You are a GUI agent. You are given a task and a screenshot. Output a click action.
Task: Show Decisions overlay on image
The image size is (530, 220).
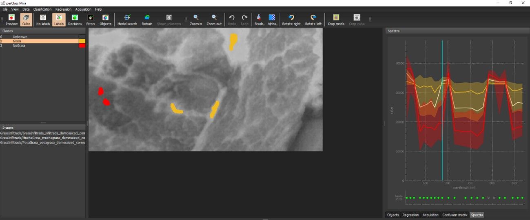pyautogui.click(x=75, y=20)
